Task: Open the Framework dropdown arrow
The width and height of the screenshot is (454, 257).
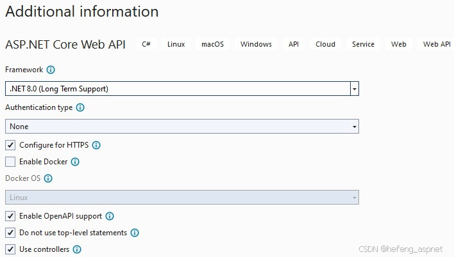Action: click(355, 89)
